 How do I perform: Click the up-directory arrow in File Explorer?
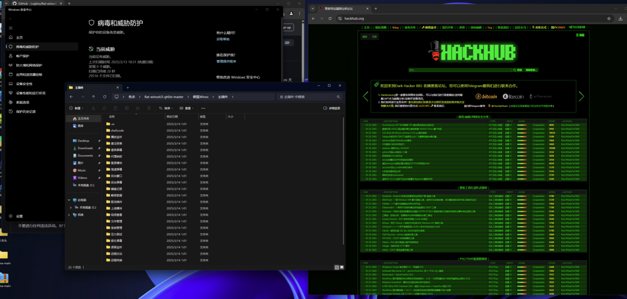(94, 97)
